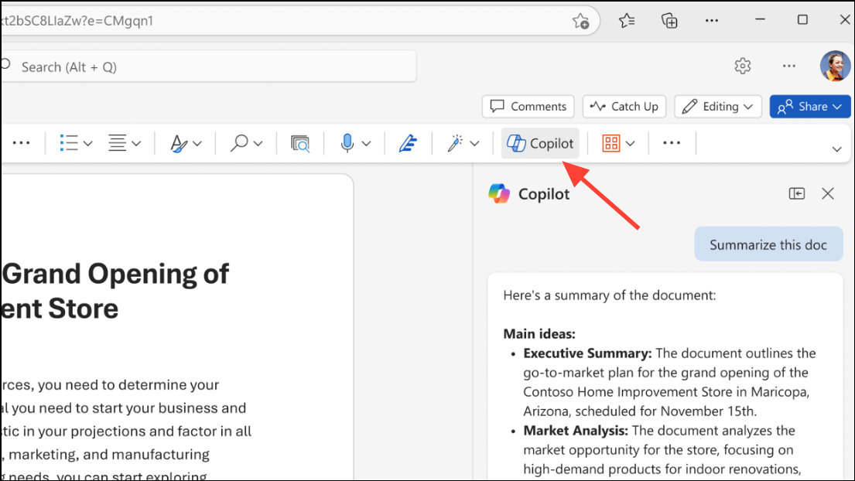Click the blue Share button

[810, 106]
